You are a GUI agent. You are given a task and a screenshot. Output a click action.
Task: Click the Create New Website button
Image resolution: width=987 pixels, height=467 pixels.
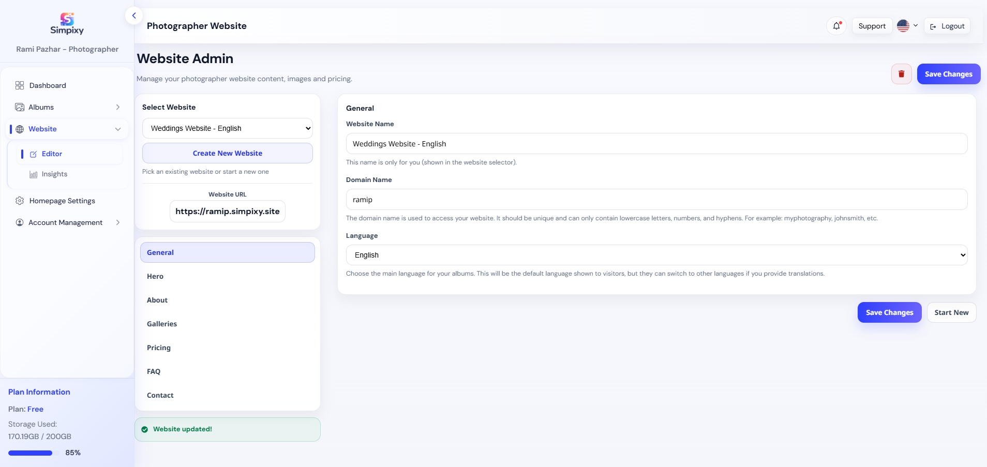(x=227, y=153)
